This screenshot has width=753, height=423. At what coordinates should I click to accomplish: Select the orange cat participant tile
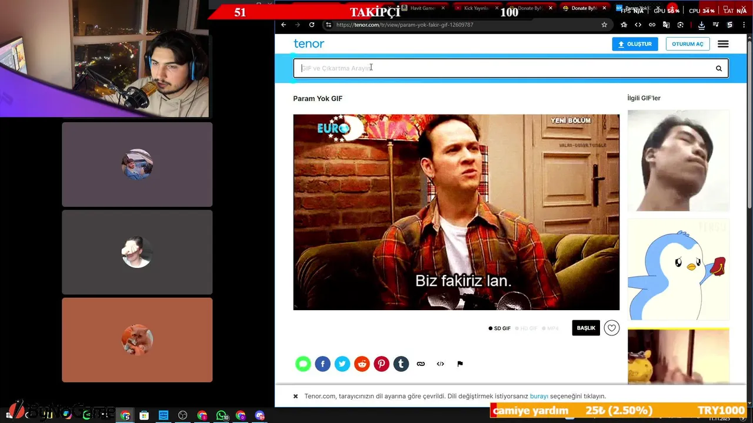[137, 340]
